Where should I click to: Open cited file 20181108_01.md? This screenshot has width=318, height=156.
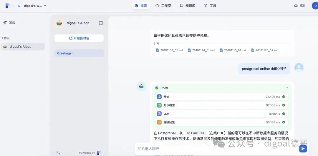(169, 50)
